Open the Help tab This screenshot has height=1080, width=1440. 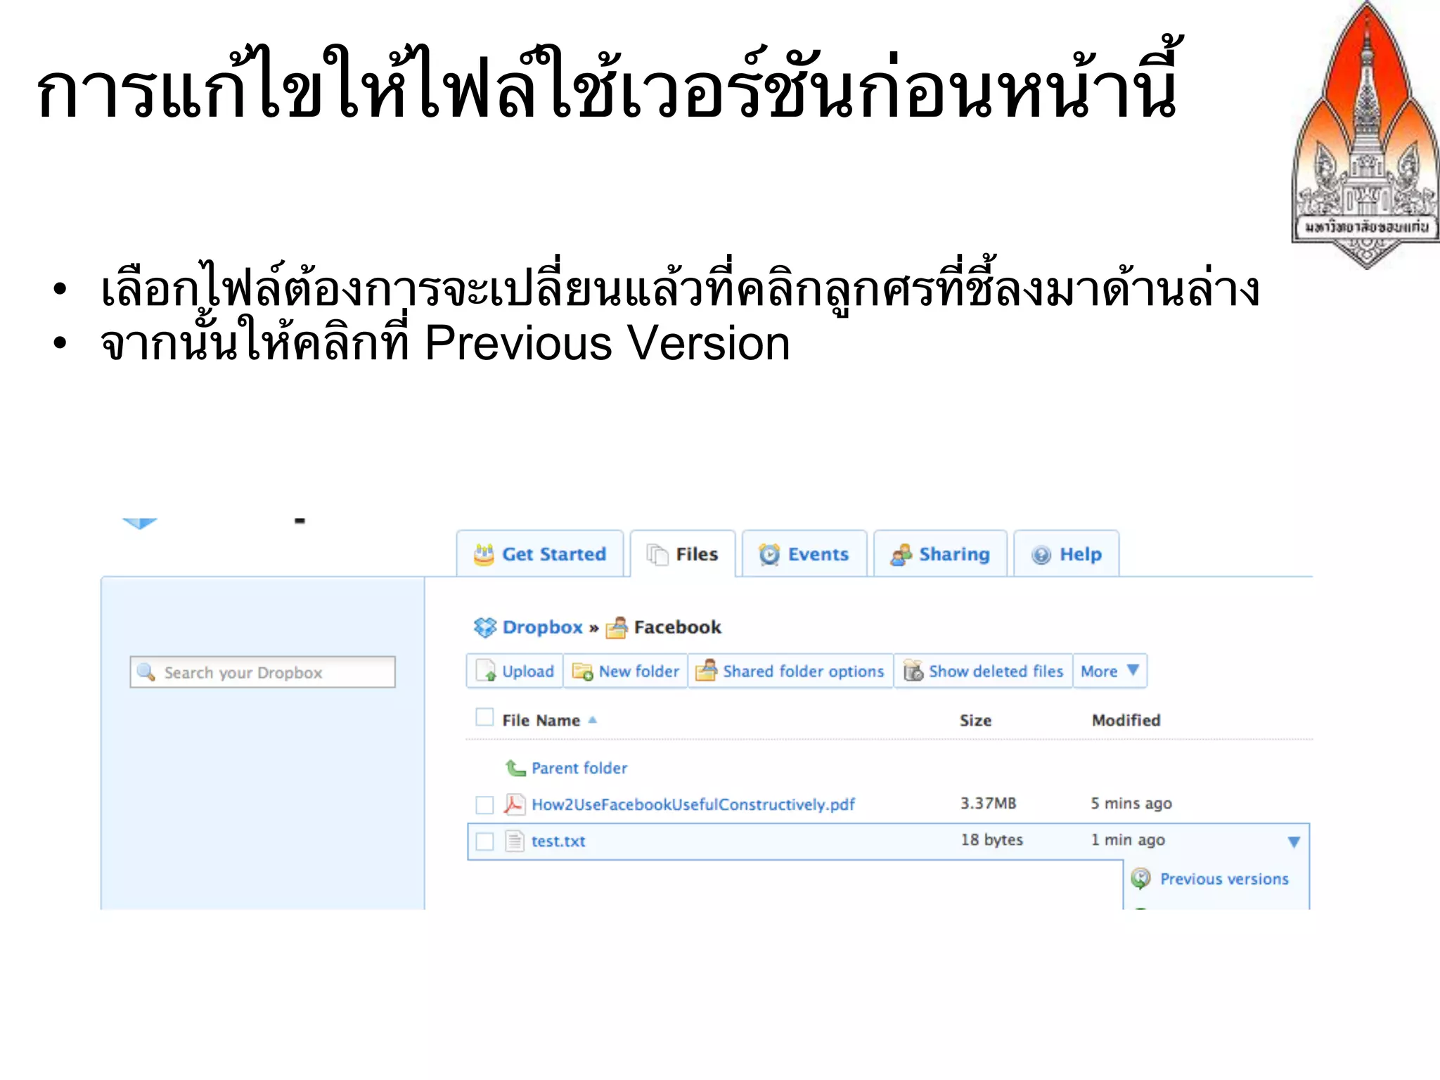1066,554
